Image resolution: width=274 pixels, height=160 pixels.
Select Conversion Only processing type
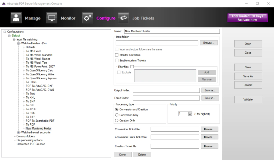(116, 115)
